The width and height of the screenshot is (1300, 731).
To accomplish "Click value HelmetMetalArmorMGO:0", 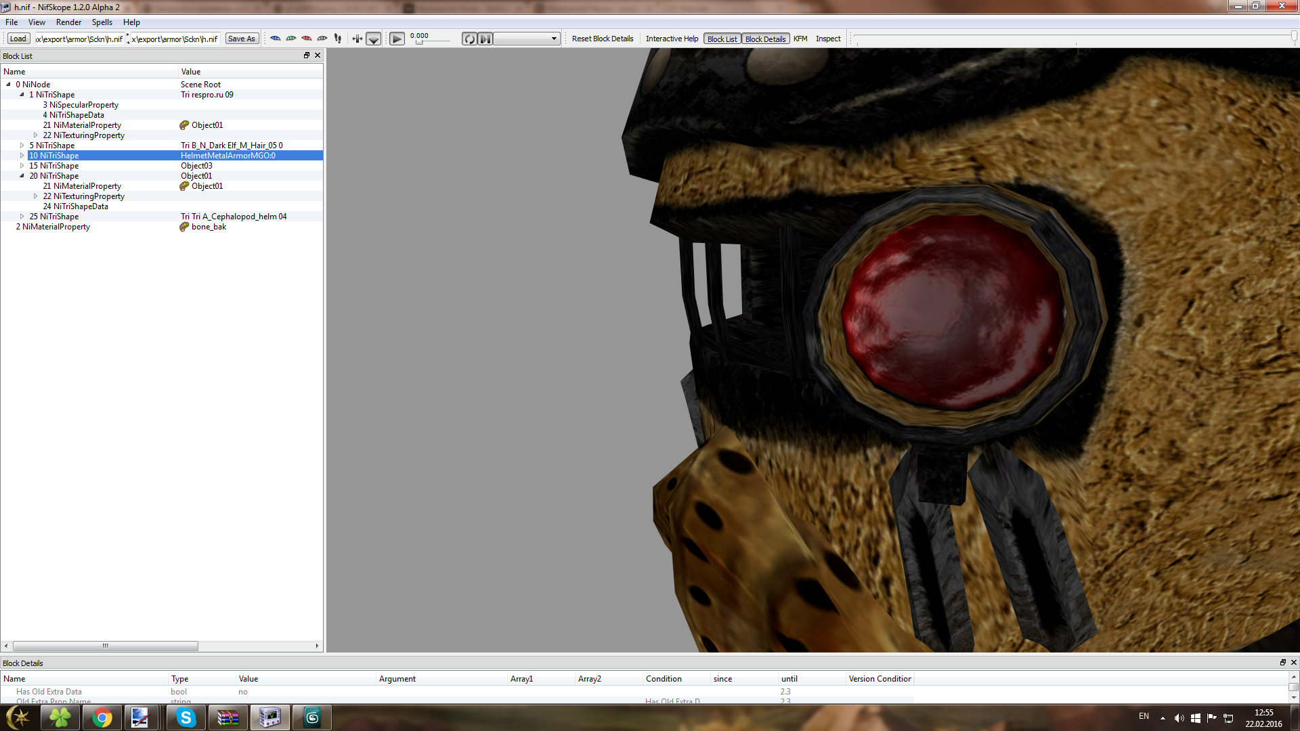I will (228, 156).
